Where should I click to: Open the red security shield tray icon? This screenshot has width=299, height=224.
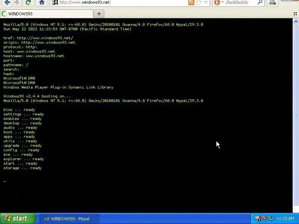point(264,218)
